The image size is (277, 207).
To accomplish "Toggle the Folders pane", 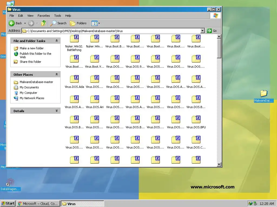I will pyautogui.click(x=78, y=23).
